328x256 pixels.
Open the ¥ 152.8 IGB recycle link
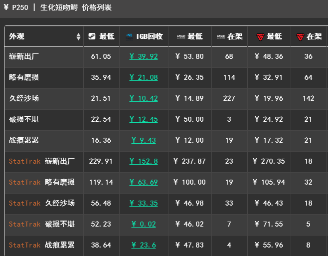pyautogui.click(x=144, y=161)
